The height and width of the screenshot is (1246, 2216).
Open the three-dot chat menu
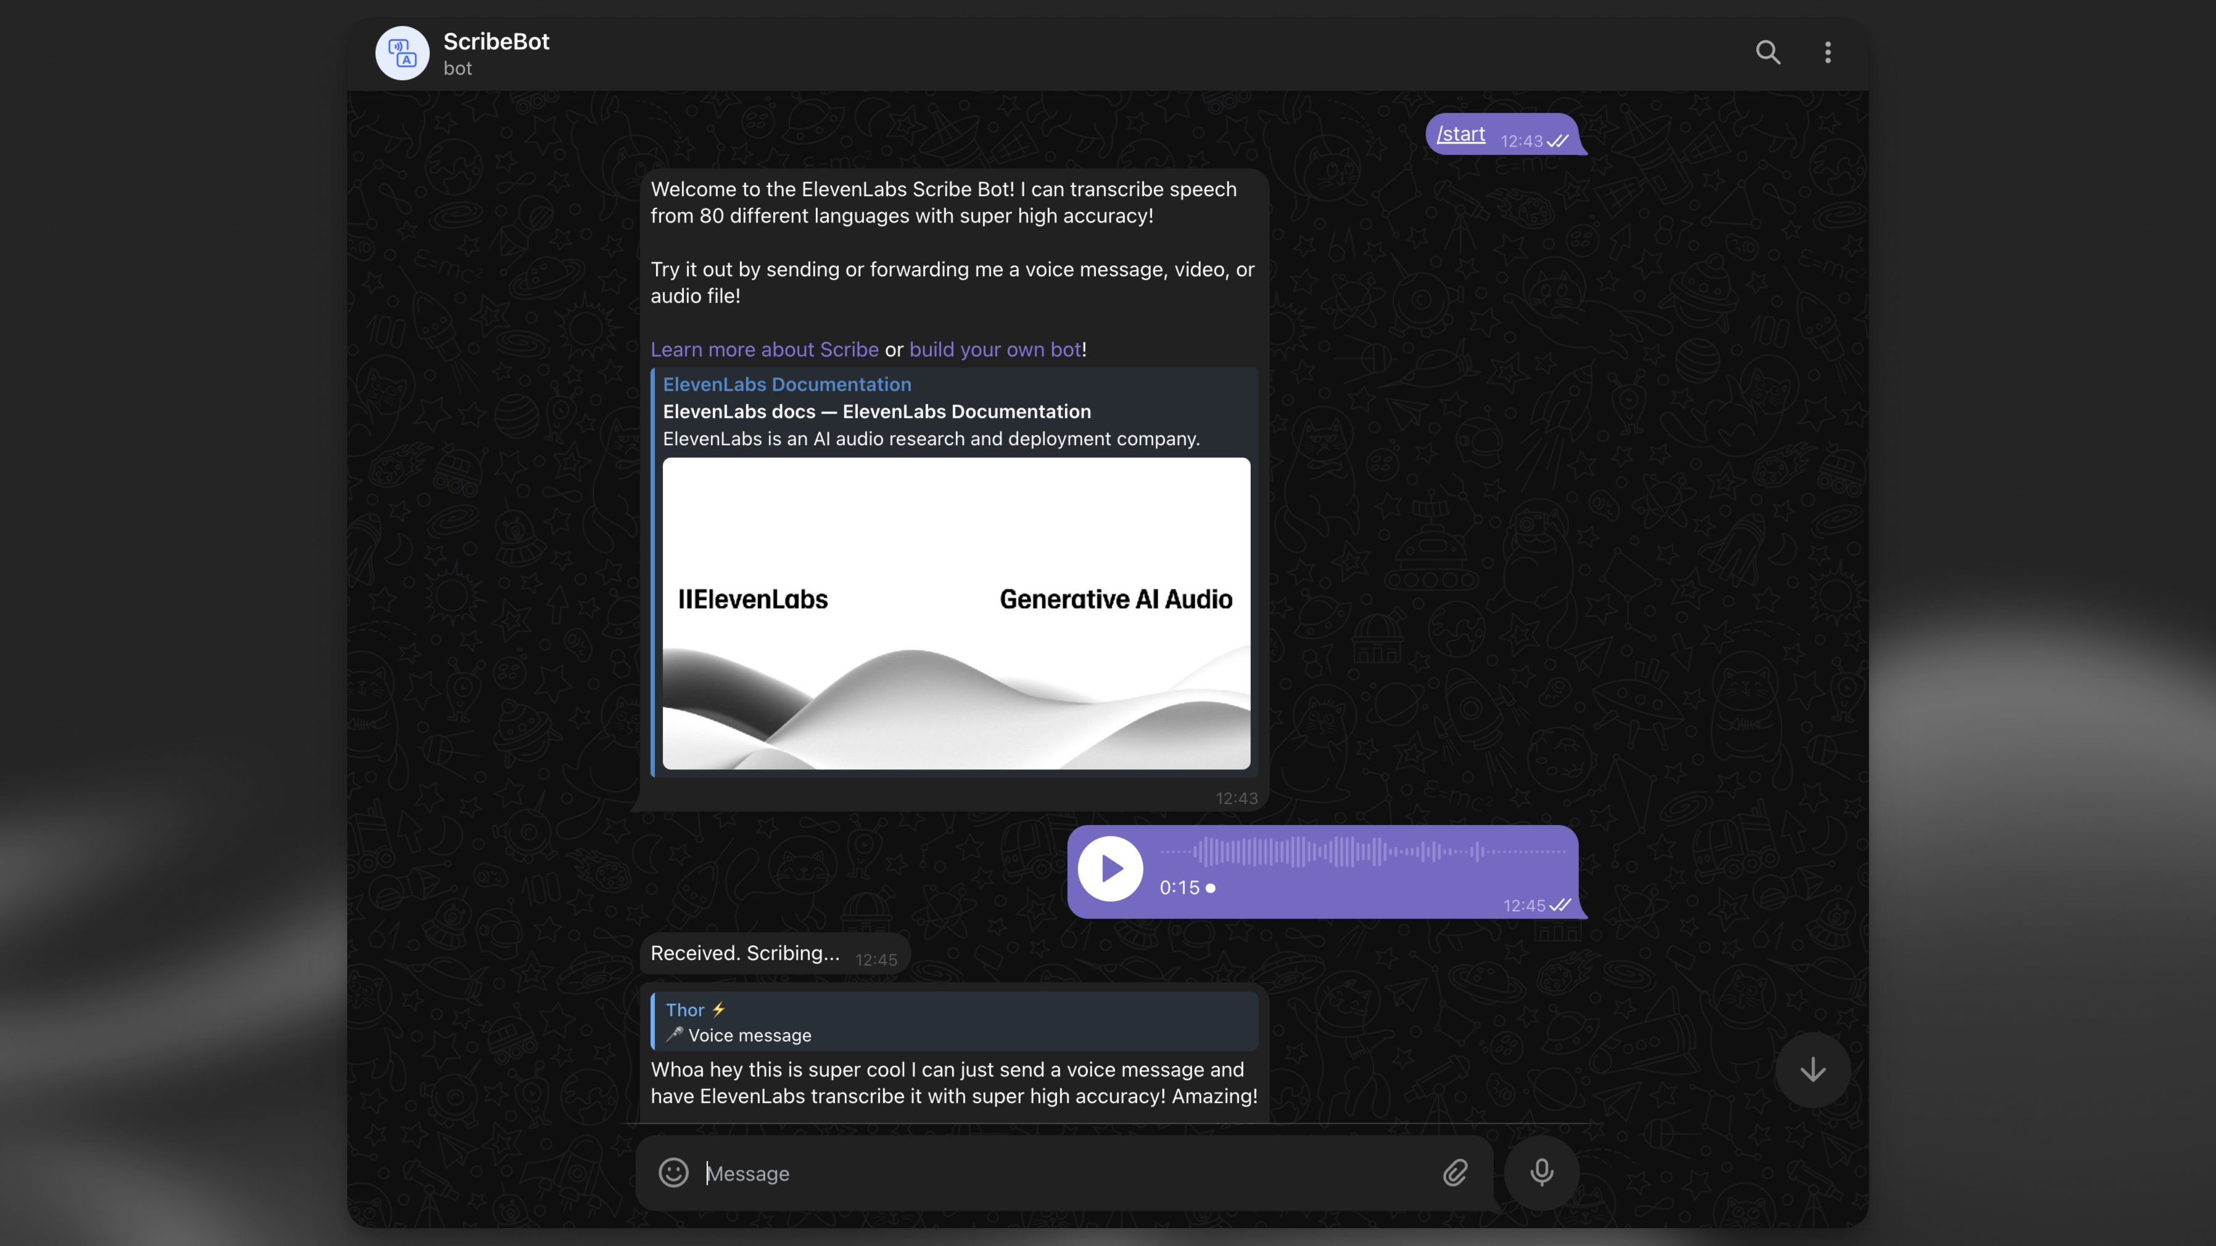point(1827,52)
